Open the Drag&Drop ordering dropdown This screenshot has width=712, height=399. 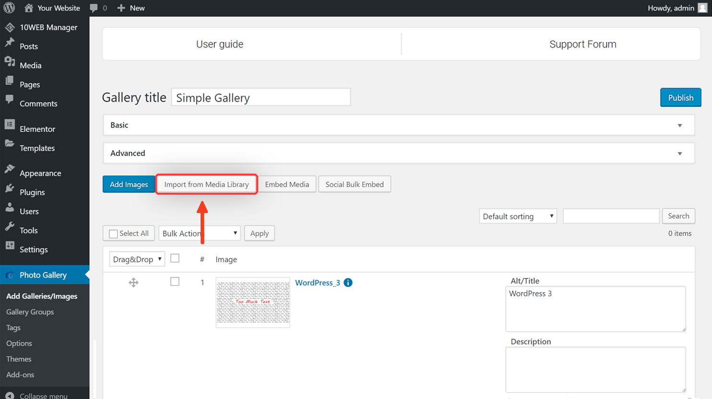coord(137,259)
